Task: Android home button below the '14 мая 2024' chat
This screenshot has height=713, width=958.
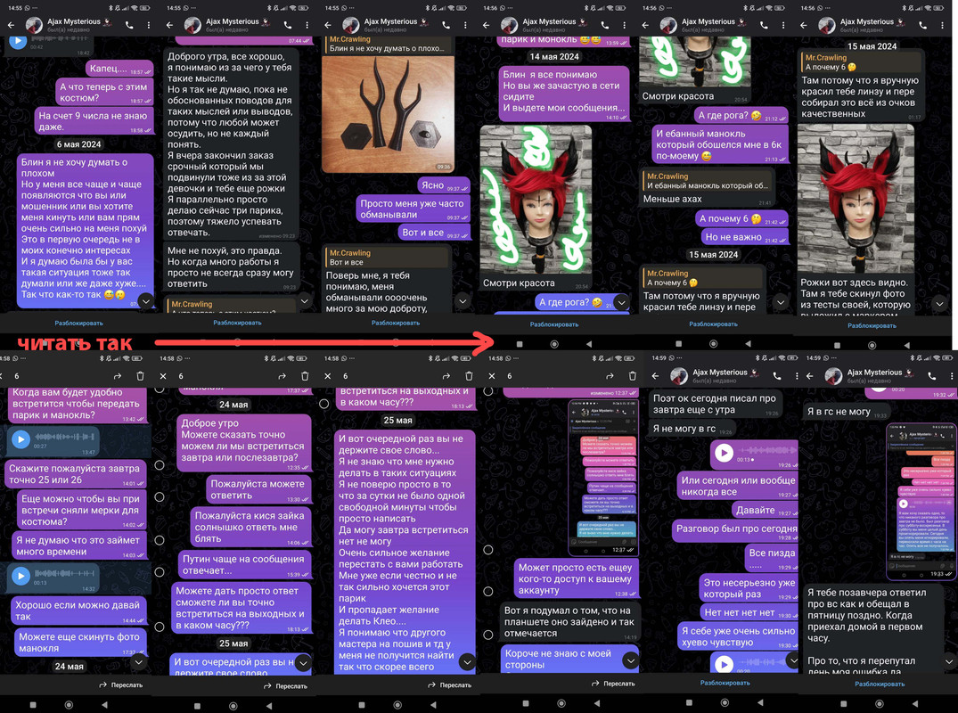Action: [554, 344]
